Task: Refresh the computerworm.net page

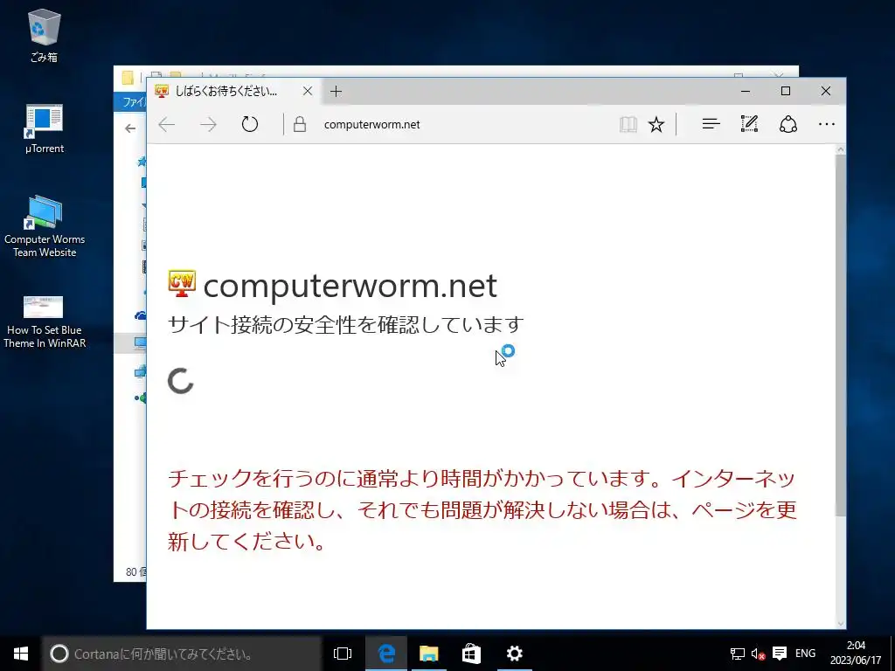Action: [x=249, y=124]
